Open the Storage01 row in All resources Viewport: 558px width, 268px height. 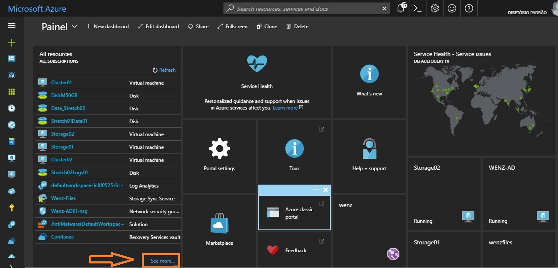pyautogui.click(x=108, y=147)
